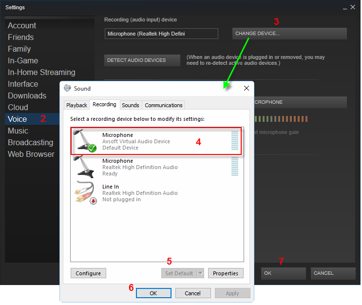Screen dimensions: 362x305
Task: Open the Set Default dropdown arrow
Action: pyautogui.click(x=201, y=273)
